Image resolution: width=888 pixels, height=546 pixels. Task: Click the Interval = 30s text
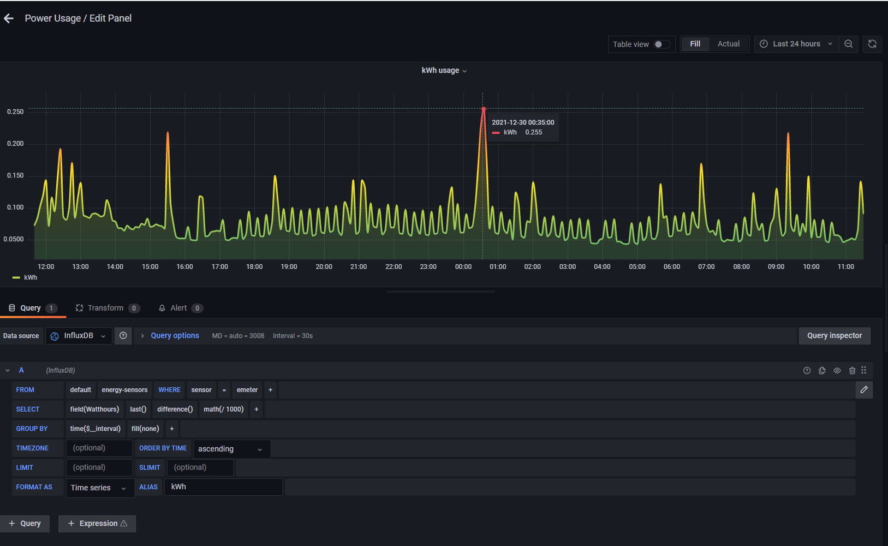tap(293, 336)
